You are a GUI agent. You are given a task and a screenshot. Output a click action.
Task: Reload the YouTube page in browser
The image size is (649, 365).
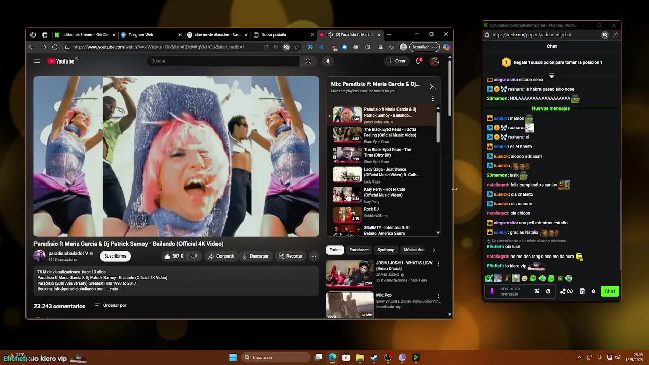[55, 47]
